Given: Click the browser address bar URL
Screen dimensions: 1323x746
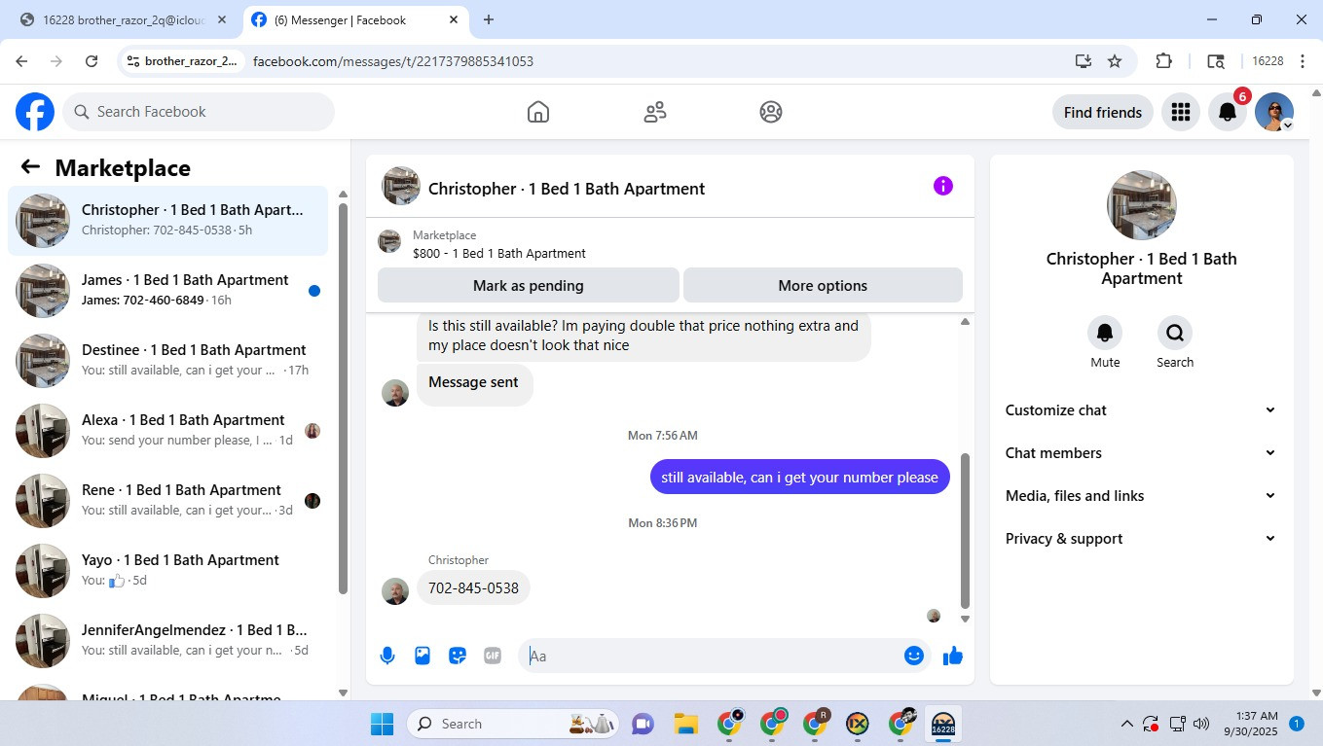Looking at the screenshot, I should 393,61.
